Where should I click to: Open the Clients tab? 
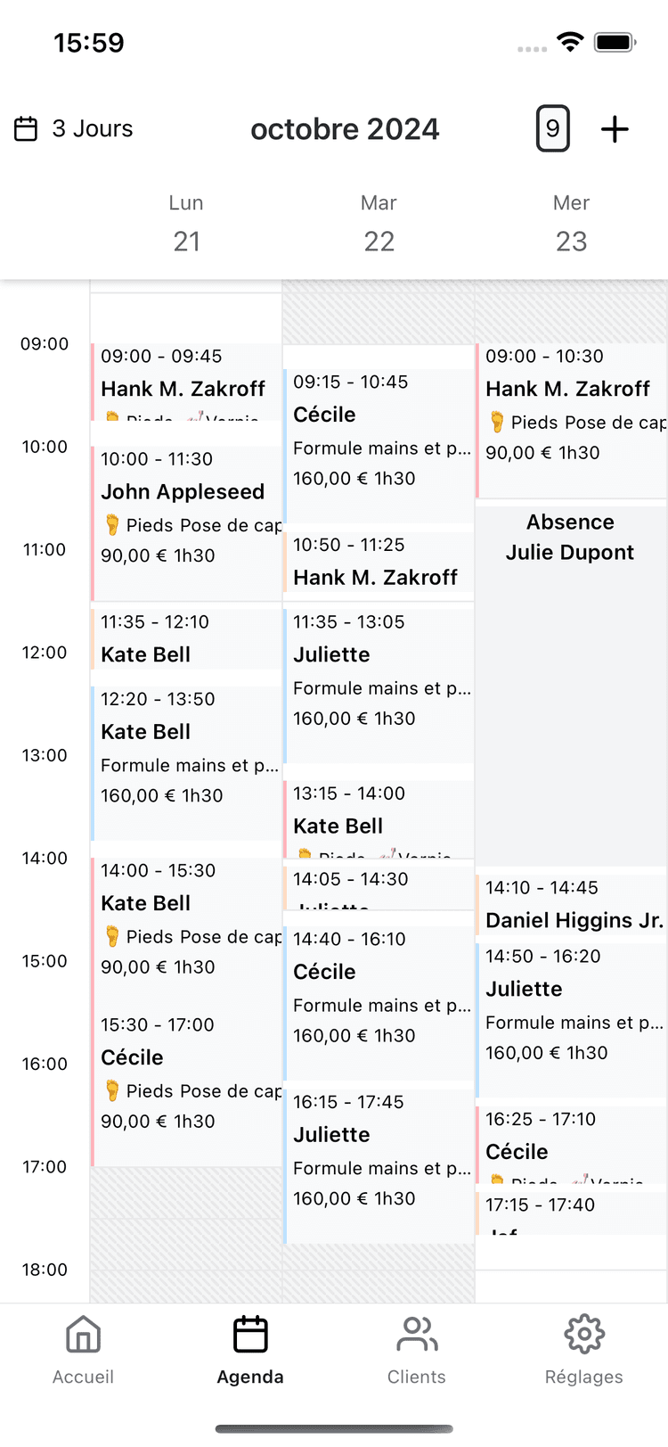[416, 1350]
